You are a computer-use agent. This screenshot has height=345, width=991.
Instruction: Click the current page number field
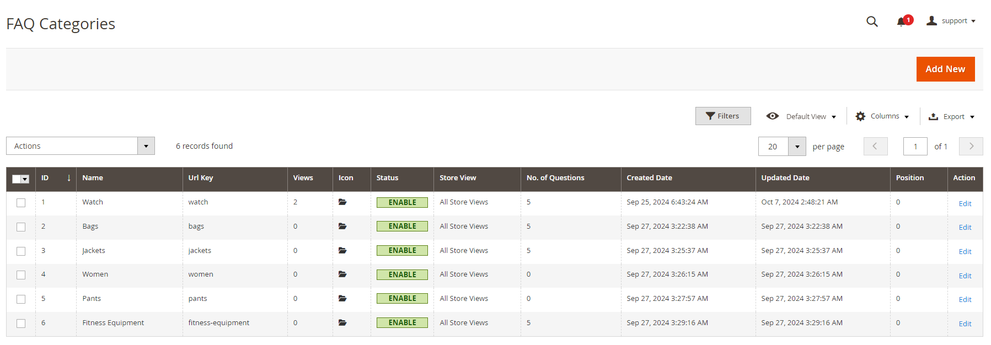pos(915,147)
